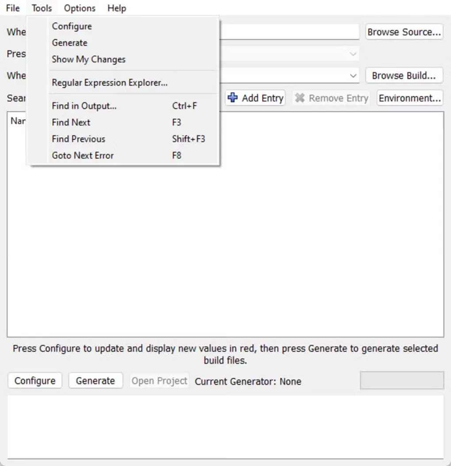The image size is (451, 466).
Task: Click the Browse Source button
Action: pos(404,32)
